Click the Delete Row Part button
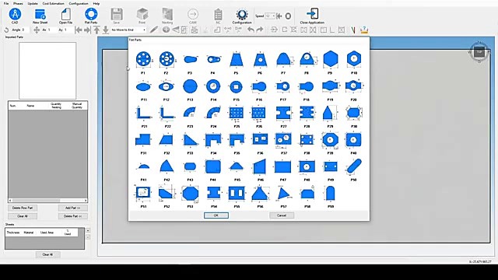 pos(23,208)
